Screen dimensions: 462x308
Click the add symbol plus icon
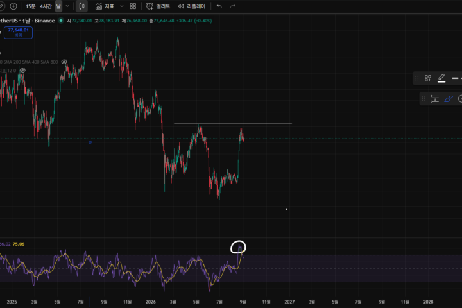click(x=13, y=6)
